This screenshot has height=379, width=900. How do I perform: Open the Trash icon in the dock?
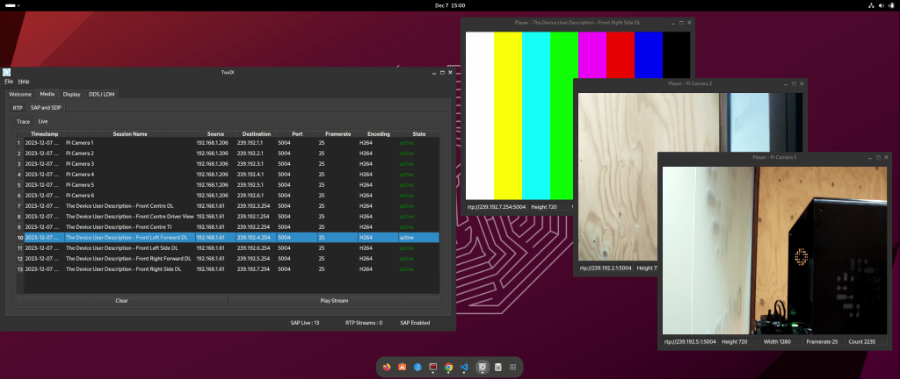pyautogui.click(x=498, y=367)
